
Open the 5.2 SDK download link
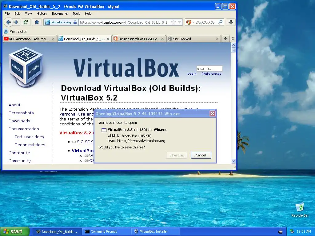[85, 142]
